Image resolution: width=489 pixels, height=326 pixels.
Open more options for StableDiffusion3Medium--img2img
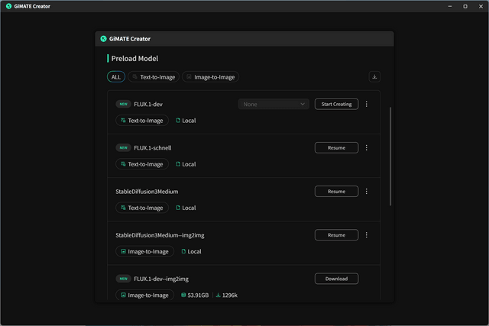[367, 235]
